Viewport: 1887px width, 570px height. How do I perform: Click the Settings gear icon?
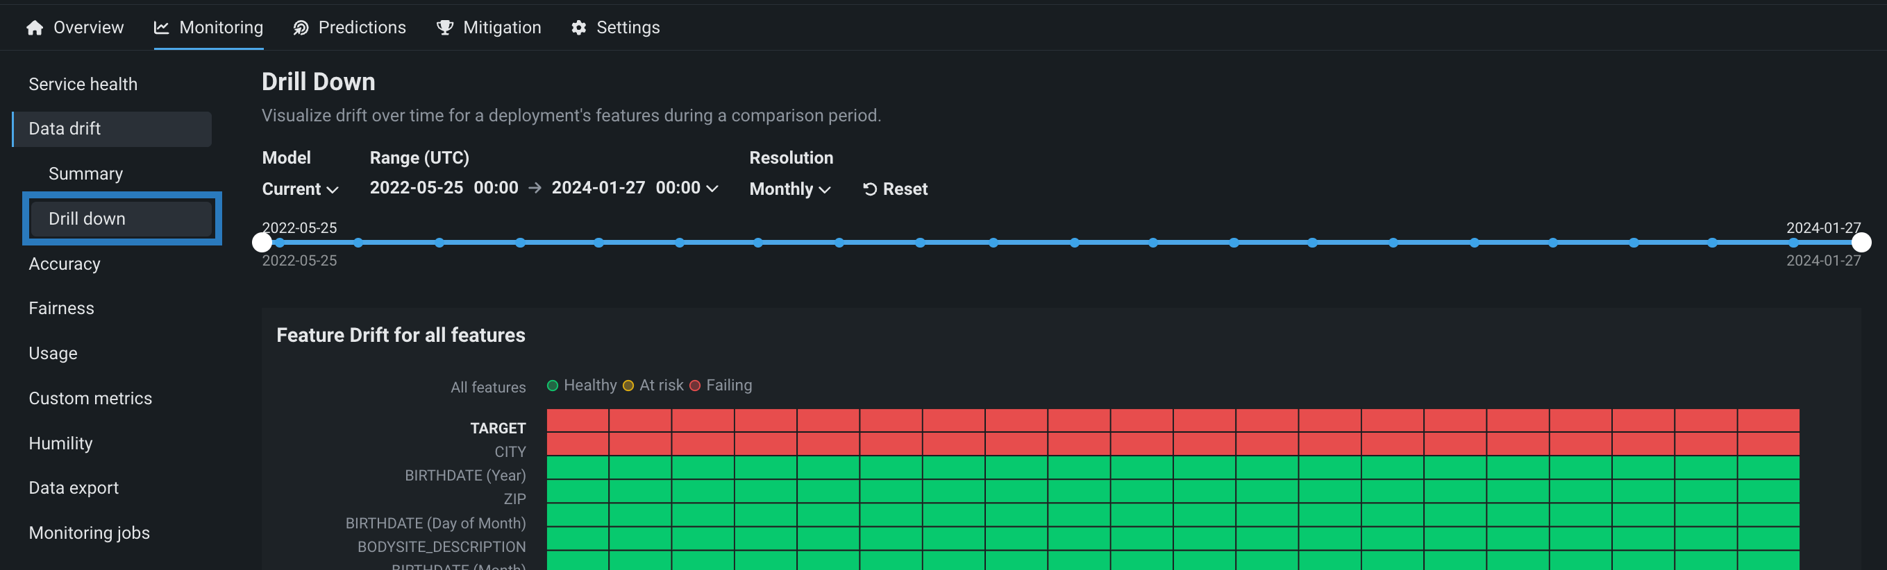pyautogui.click(x=579, y=28)
